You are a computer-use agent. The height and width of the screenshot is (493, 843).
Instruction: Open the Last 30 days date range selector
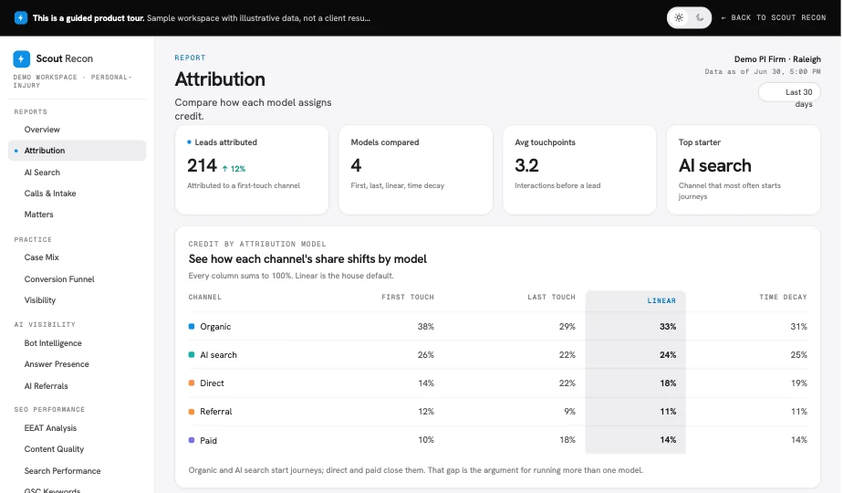[789, 92]
